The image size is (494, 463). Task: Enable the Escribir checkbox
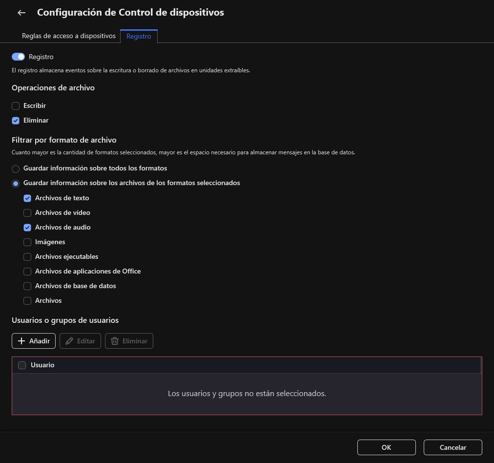coord(16,105)
